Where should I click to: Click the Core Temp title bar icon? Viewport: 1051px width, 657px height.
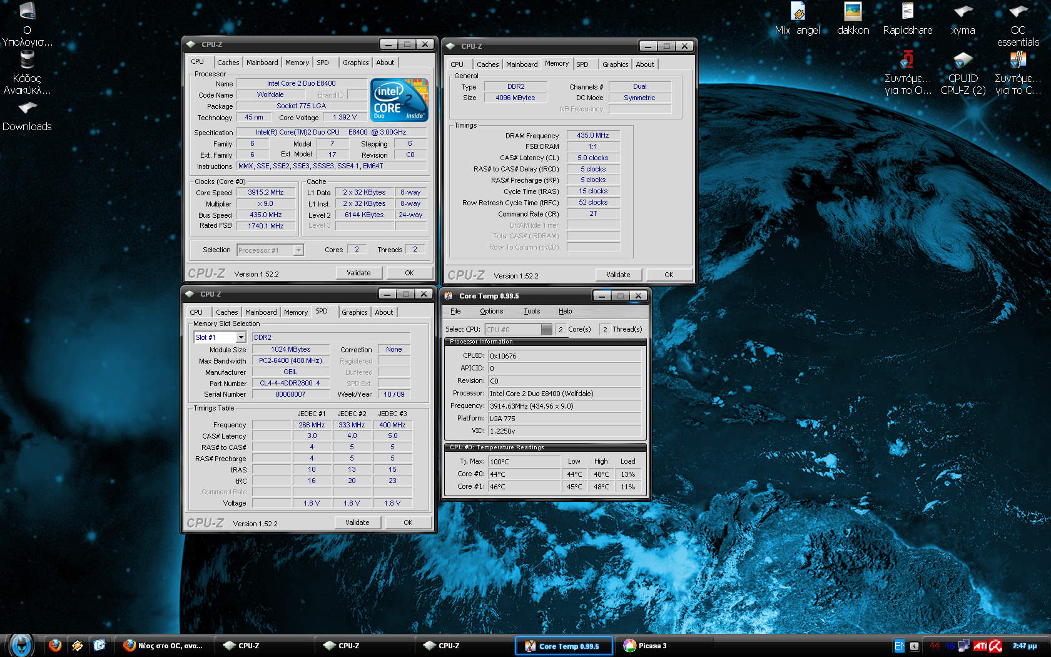tap(449, 295)
